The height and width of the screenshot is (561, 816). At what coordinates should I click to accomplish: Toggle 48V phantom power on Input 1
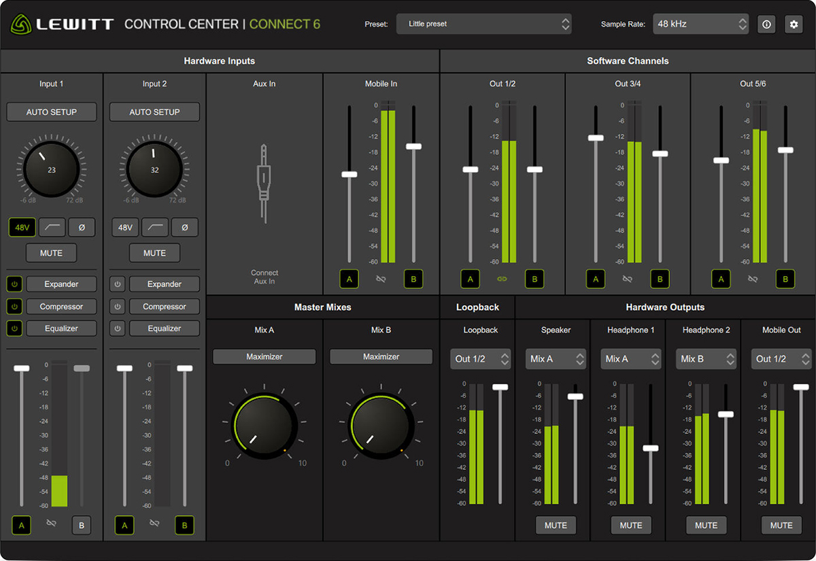pos(22,227)
